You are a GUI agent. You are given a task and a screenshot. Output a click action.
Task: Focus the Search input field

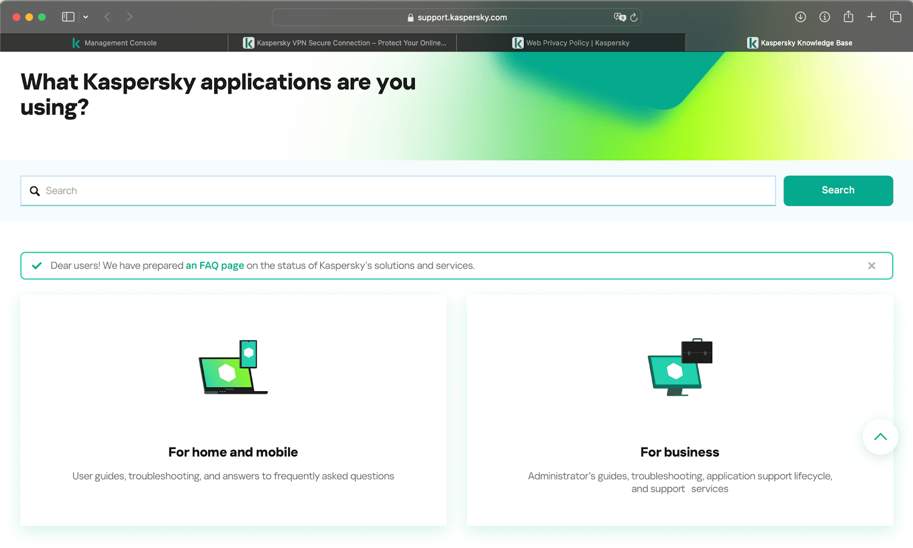point(398,190)
